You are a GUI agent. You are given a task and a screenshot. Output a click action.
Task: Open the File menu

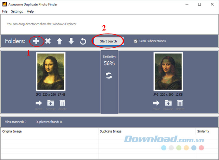5,11
